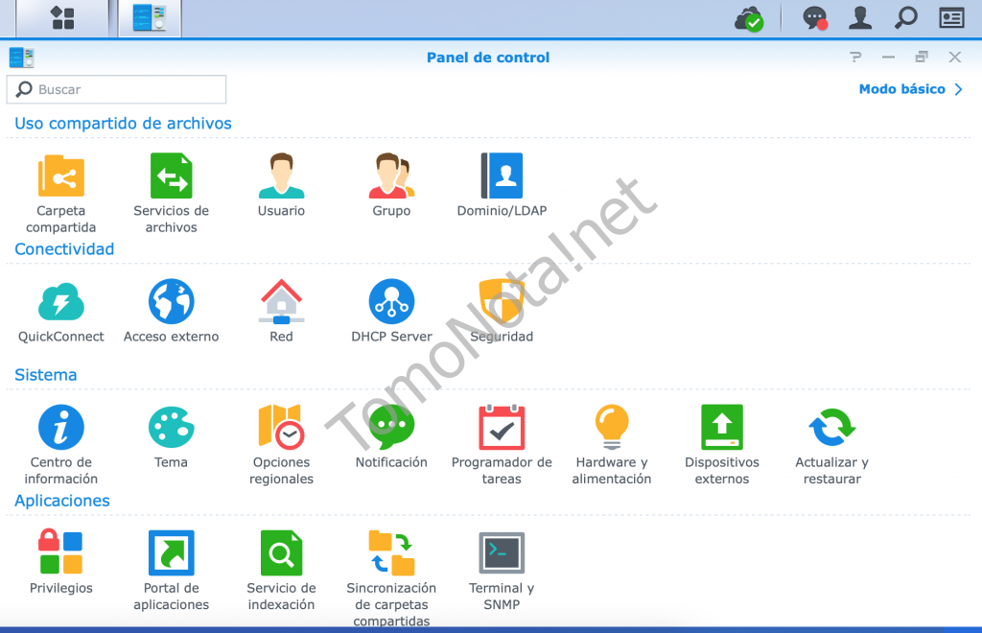This screenshot has height=633, width=982.
Task: Open Dominio/LDAP settings
Action: 502,176
